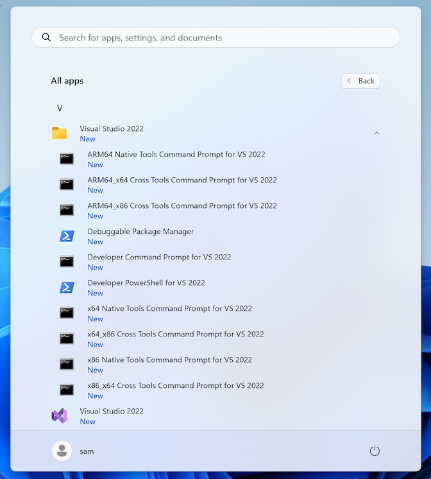Click the sam account name
Screen dimensions: 431x479
(x=87, y=451)
